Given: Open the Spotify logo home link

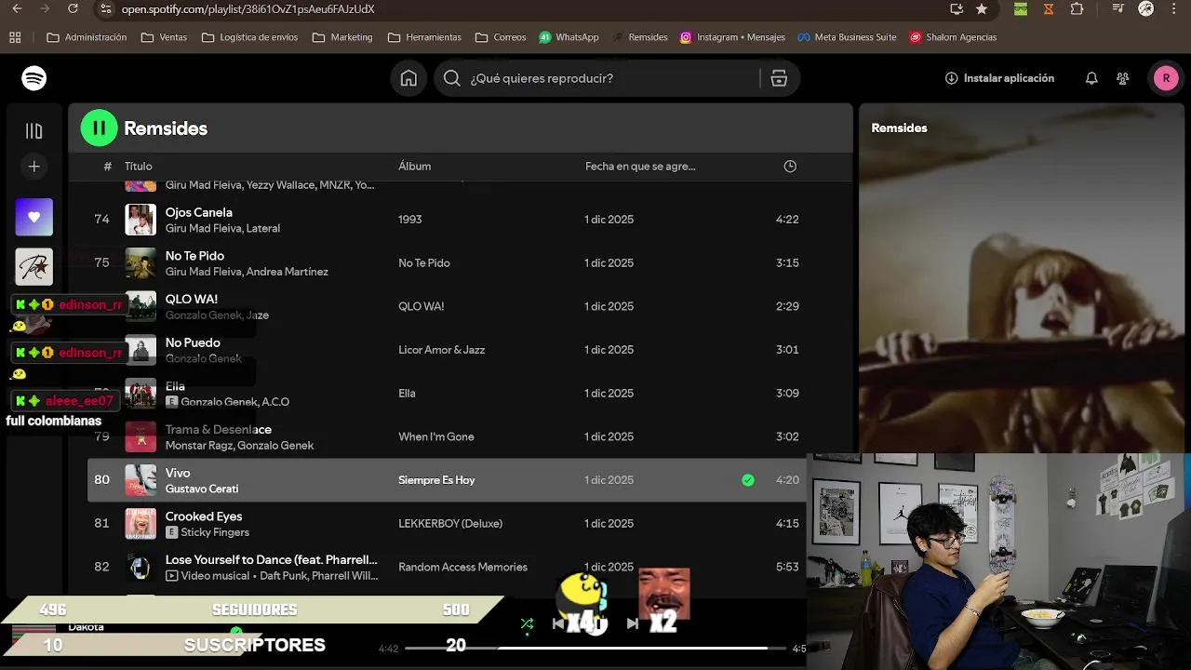Looking at the screenshot, I should click(x=34, y=78).
